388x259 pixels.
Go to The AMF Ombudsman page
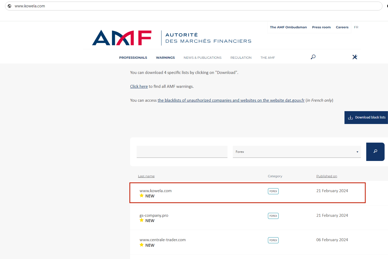pyautogui.click(x=288, y=27)
